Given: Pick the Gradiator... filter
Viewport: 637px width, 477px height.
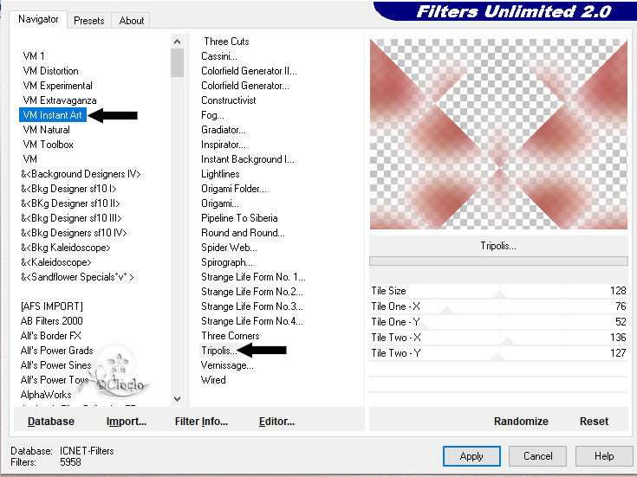Looking at the screenshot, I should click(224, 130).
